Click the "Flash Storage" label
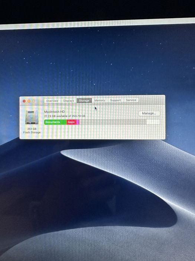The height and width of the screenshot is (261, 195). tap(32, 132)
